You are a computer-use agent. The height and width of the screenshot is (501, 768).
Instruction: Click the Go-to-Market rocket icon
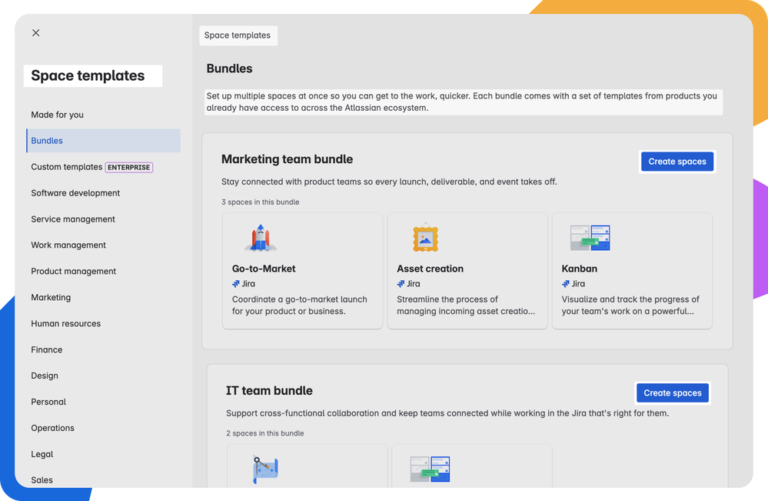[x=261, y=238]
